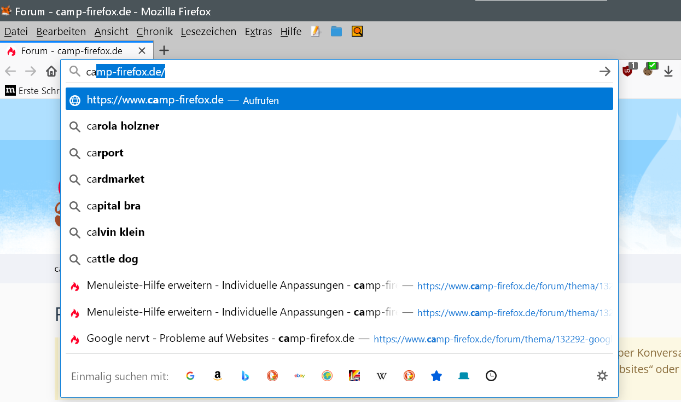The height and width of the screenshot is (402, 681).
Task: Choose the Amazon one-off search icon
Action: pyautogui.click(x=218, y=376)
